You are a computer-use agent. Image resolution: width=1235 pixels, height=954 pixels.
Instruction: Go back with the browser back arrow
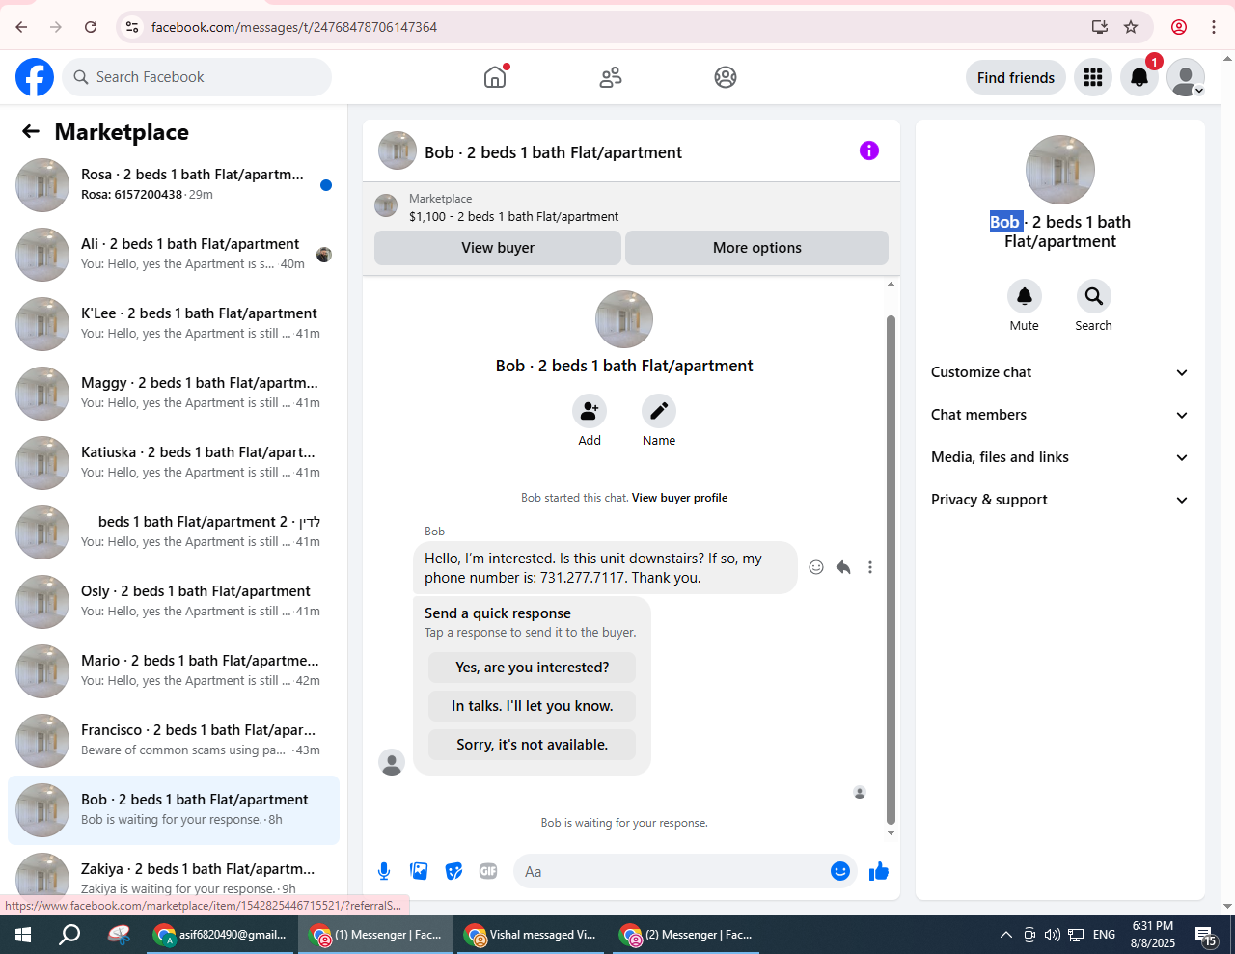click(21, 27)
